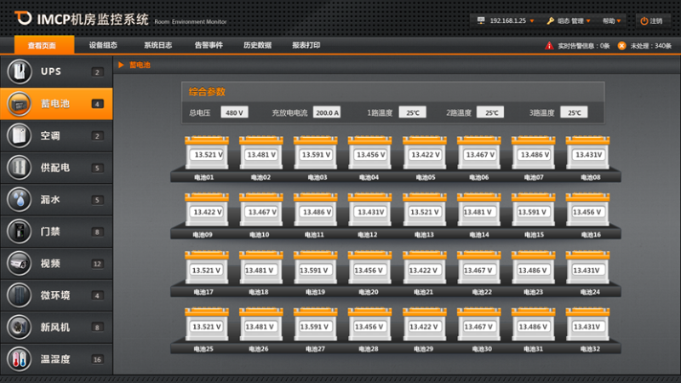Viewport: 681px width, 383px height.
Task: Open the 历史数据 tab
Action: pos(257,45)
